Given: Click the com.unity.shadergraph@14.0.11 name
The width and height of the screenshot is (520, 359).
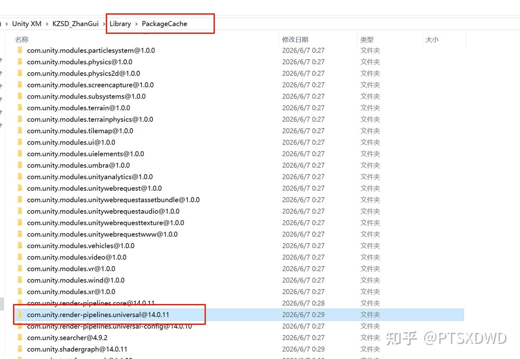Looking at the screenshot, I should click(77, 350).
